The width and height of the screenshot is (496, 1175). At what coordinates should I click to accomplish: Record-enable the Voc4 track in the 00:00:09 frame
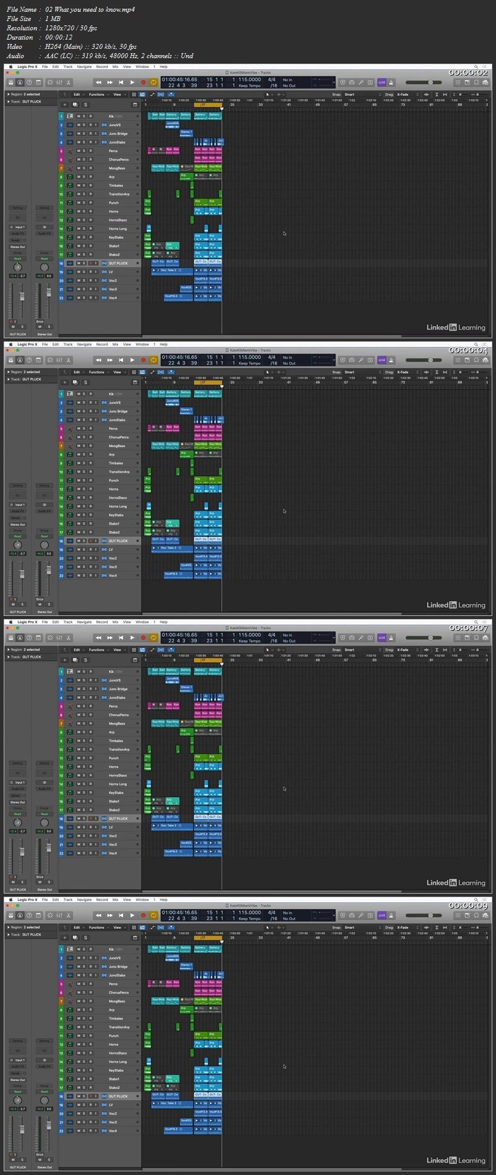click(90, 1130)
